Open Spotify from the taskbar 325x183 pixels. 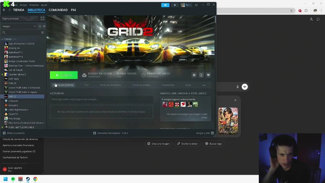point(13,179)
